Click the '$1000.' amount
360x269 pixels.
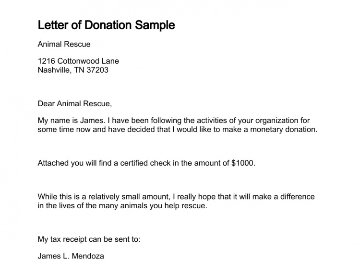pos(243,163)
